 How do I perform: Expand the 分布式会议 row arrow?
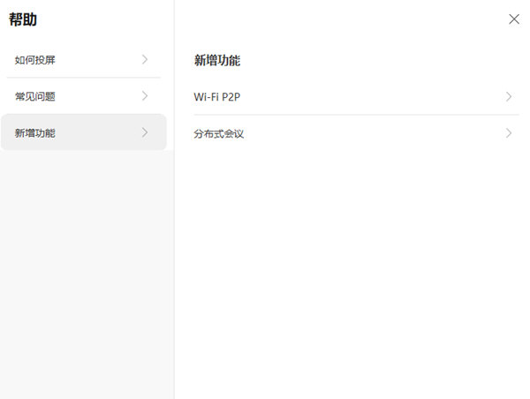coord(509,133)
